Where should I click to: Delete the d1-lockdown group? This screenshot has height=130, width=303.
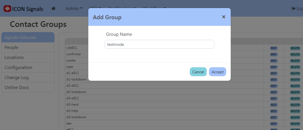point(295,80)
